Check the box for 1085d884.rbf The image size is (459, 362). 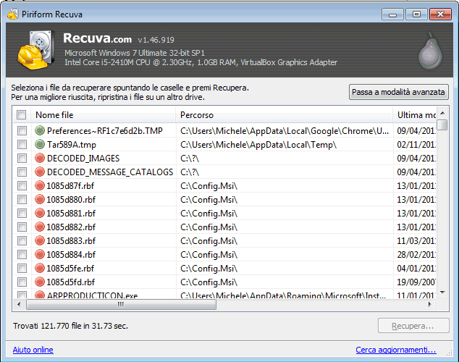click(x=22, y=254)
